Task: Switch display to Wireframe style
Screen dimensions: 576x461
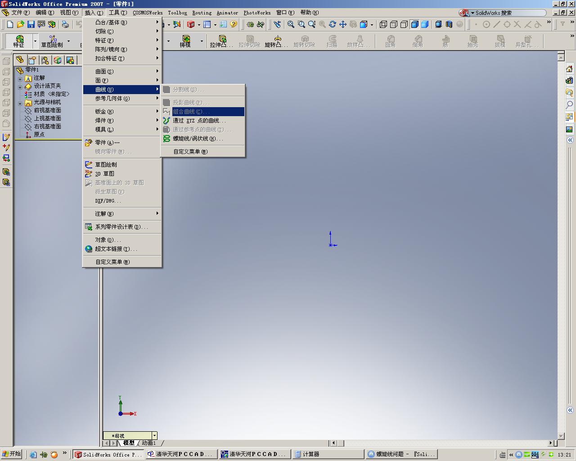Action: point(383,24)
